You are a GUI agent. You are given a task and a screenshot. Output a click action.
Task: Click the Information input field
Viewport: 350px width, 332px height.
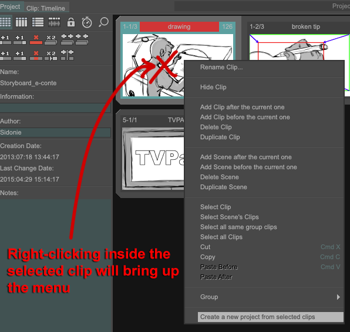click(x=55, y=108)
